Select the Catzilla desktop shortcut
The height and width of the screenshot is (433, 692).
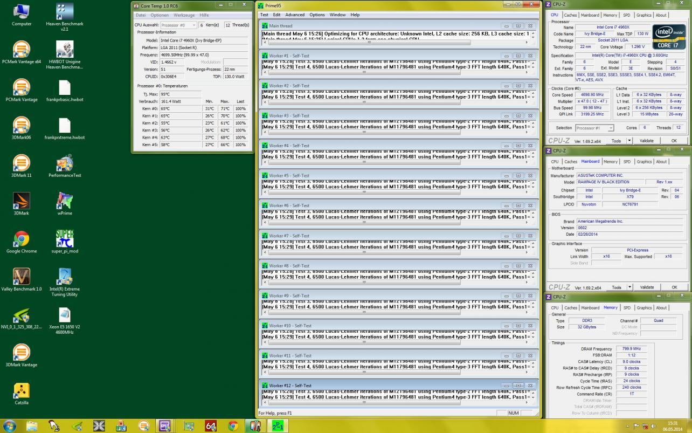click(21, 393)
